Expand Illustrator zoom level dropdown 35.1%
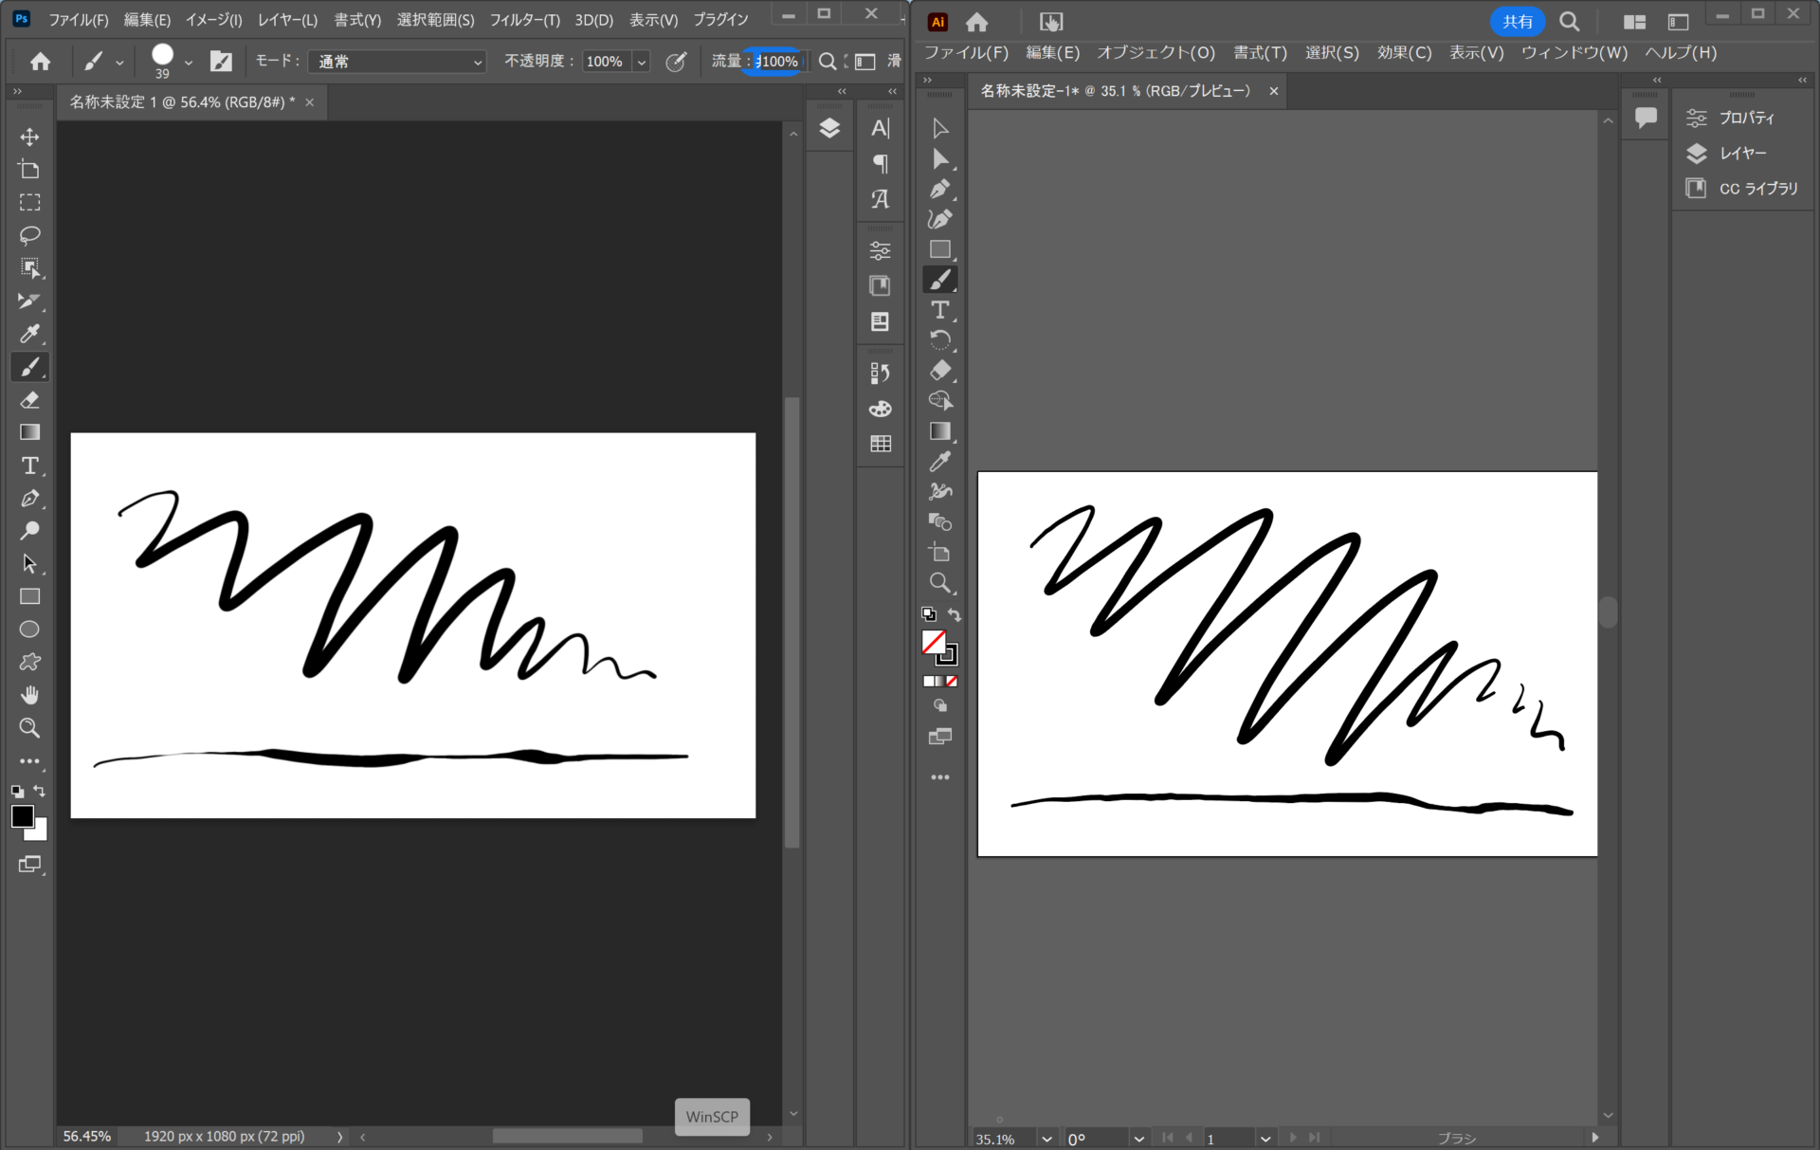The image size is (1820, 1150). [1046, 1139]
